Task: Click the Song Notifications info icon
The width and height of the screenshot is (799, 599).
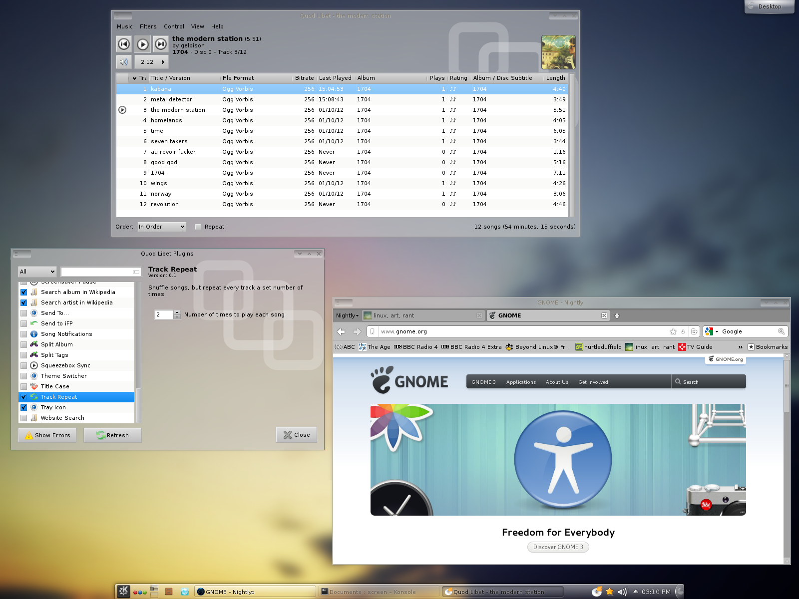Action: (x=34, y=334)
